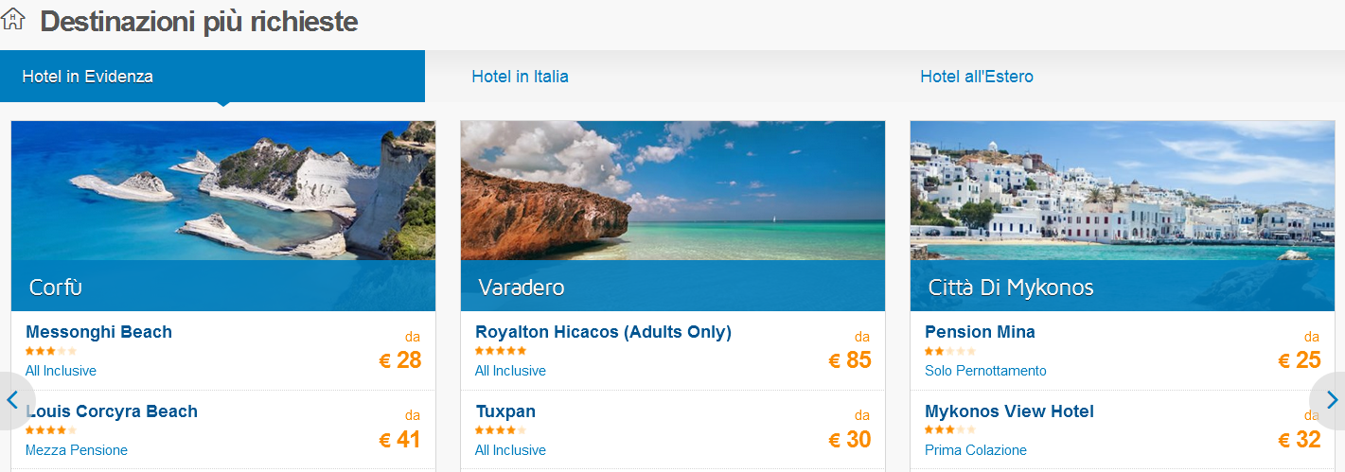Open the Pension Mina hotel link
Viewport: 1345px width, 472px height.
tap(980, 332)
